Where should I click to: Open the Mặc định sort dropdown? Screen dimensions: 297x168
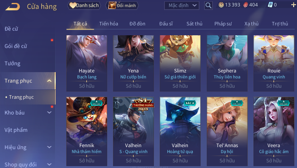click(182, 5)
